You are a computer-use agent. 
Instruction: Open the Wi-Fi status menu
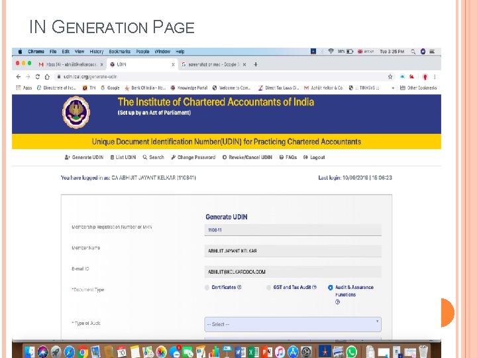point(331,52)
